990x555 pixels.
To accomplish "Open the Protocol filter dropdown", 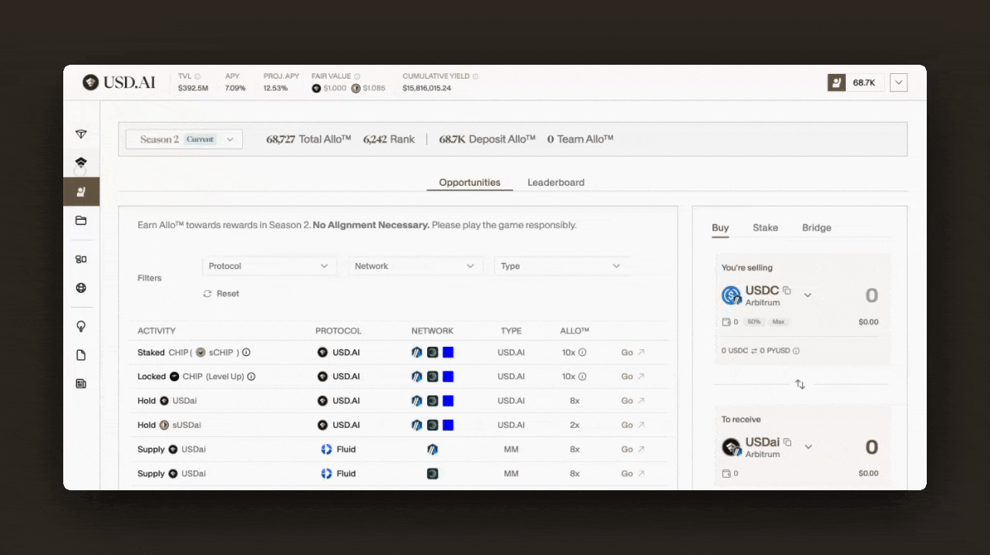I will point(269,266).
